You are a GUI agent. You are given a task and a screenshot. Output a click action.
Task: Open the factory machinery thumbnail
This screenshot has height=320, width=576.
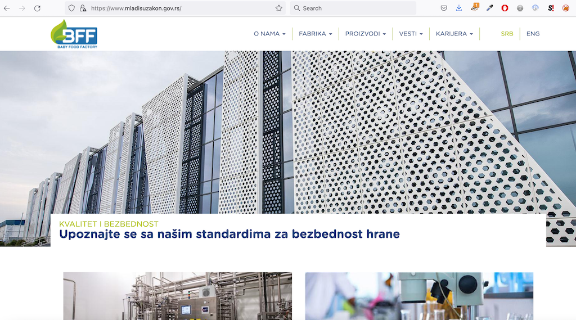[x=177, y=296]
